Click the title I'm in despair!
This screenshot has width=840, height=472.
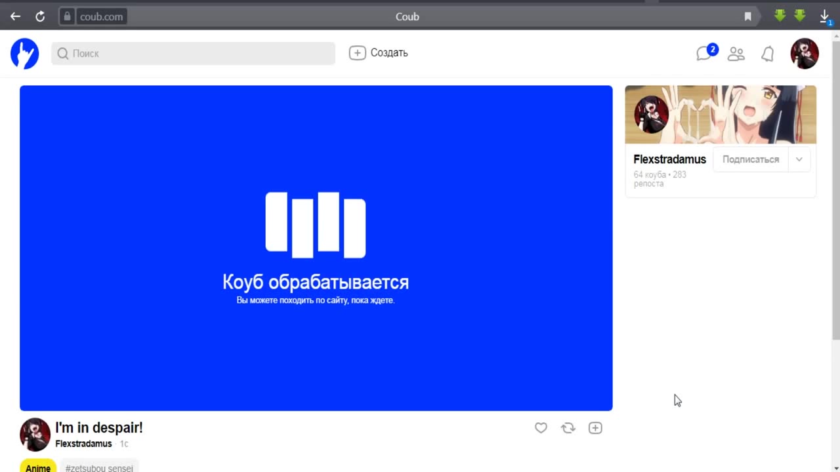coord(99,427)
